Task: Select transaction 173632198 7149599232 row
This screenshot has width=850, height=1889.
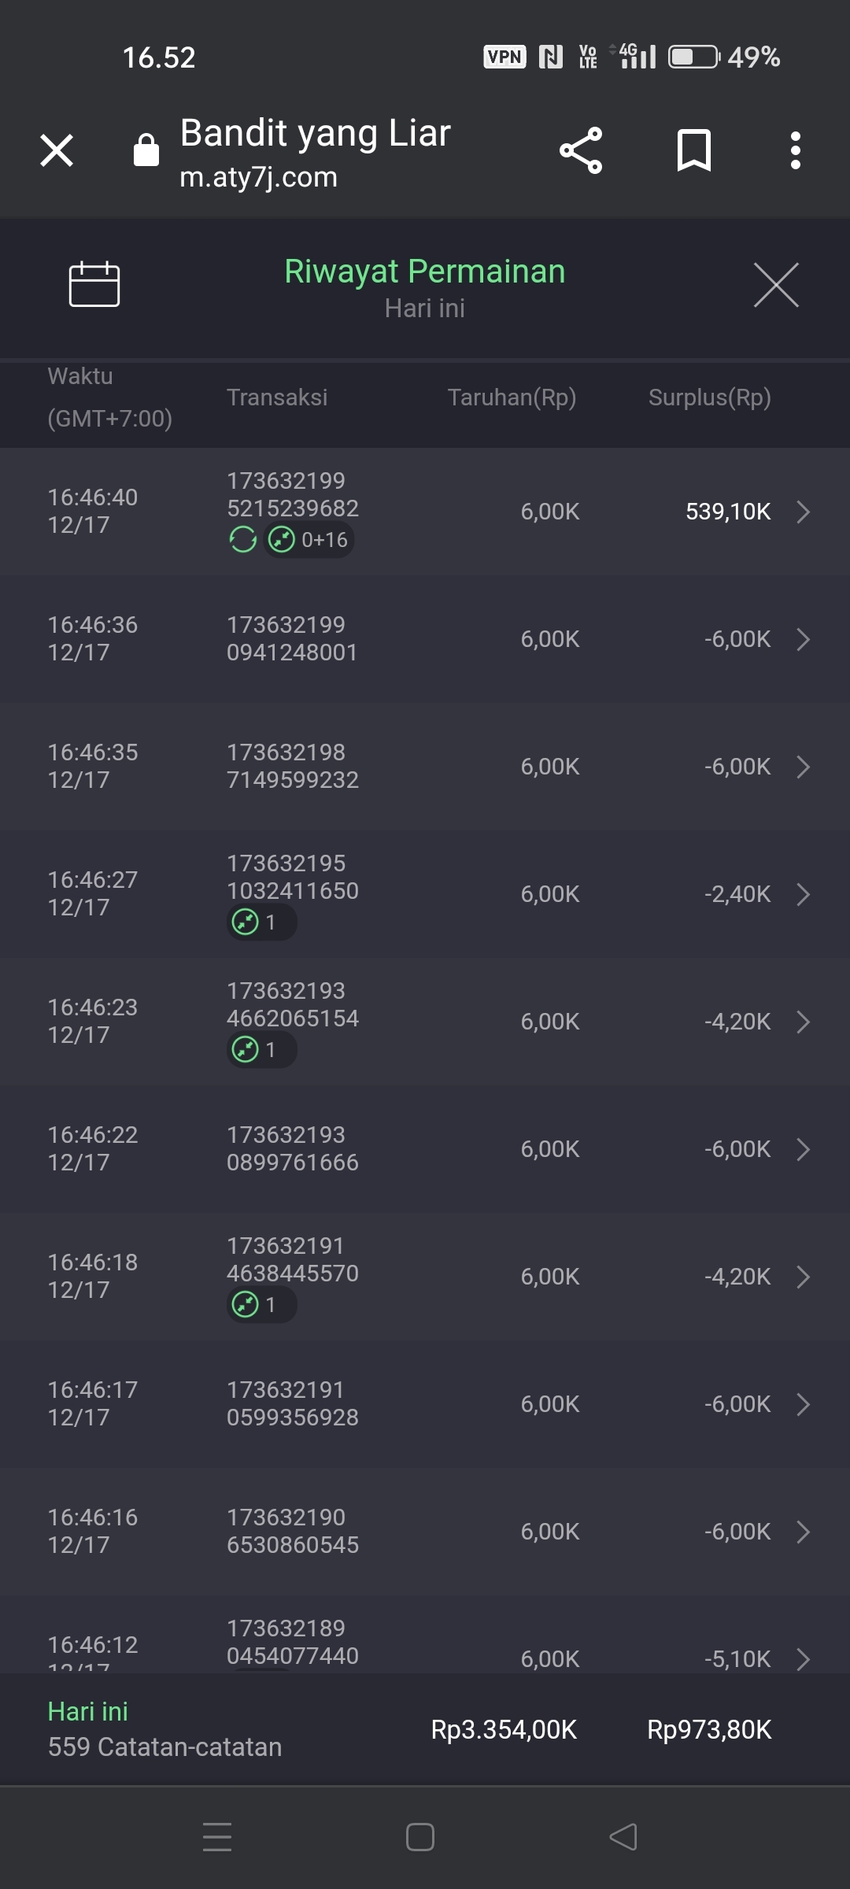Action: pyautogui.click(x=292, y=766)
